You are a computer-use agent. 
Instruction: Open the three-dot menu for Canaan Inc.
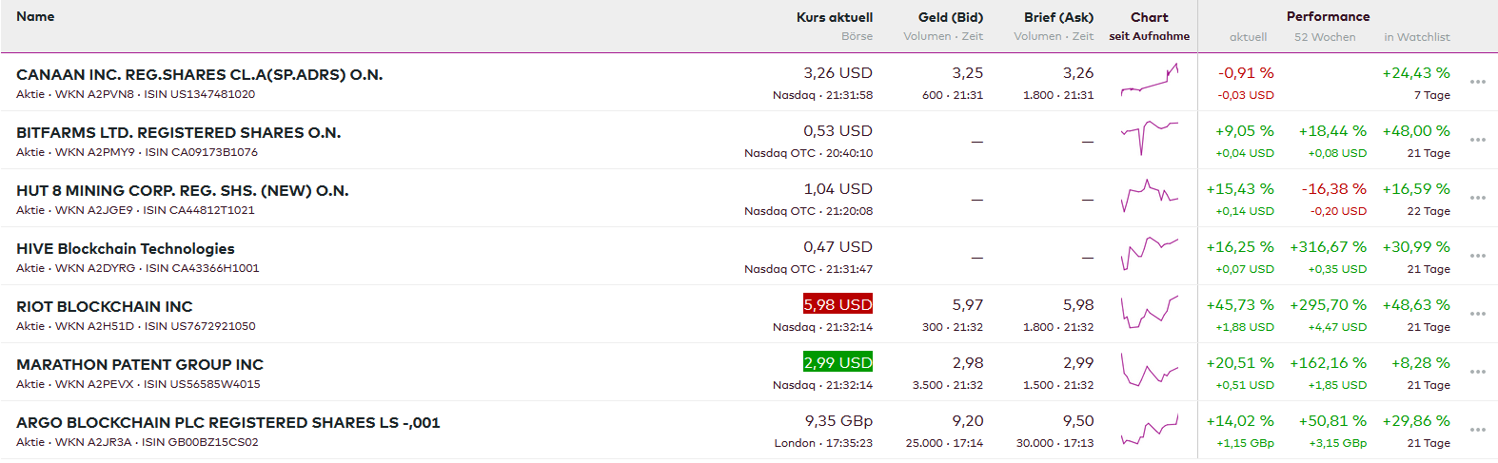tap(1477, 82)
